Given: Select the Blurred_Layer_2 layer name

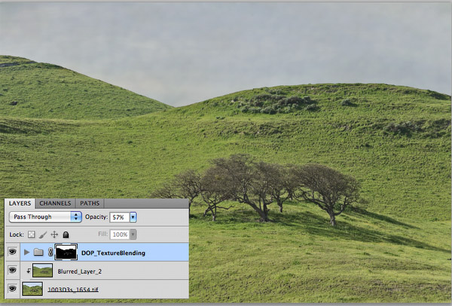Looking at the screenshot, I should [x=80, y=271].
